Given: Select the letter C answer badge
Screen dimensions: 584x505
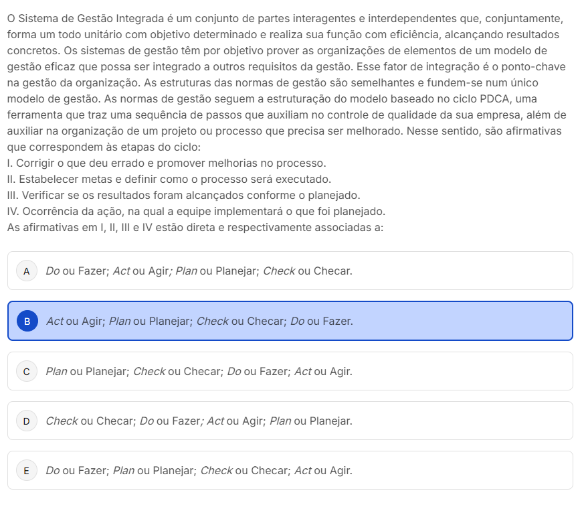Looking at the screenshot, I should (26, 371).
